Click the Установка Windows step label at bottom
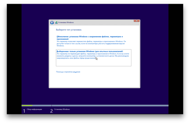190x124 pixels. (x=62, y=109)
